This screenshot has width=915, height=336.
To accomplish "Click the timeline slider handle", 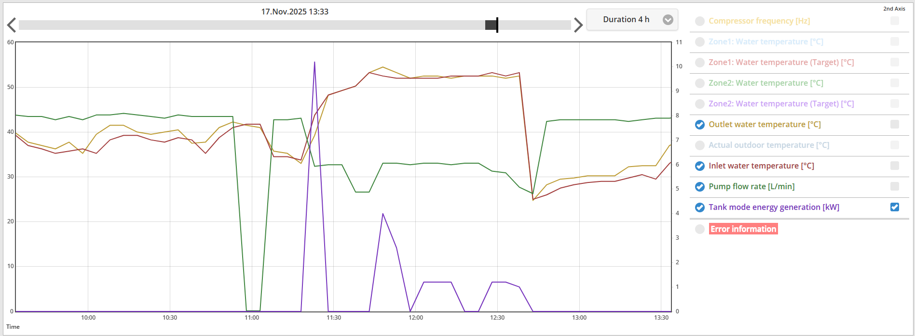I will click(x=492, y=25).
